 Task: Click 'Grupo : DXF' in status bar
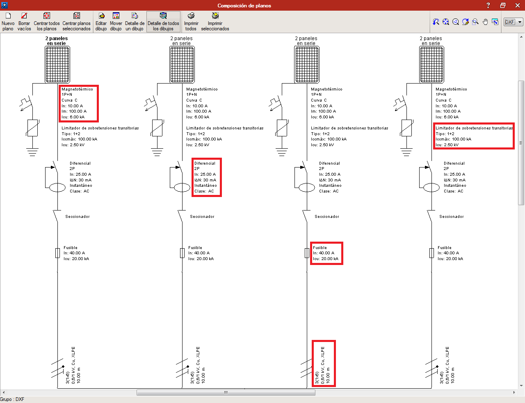(12, 399)
